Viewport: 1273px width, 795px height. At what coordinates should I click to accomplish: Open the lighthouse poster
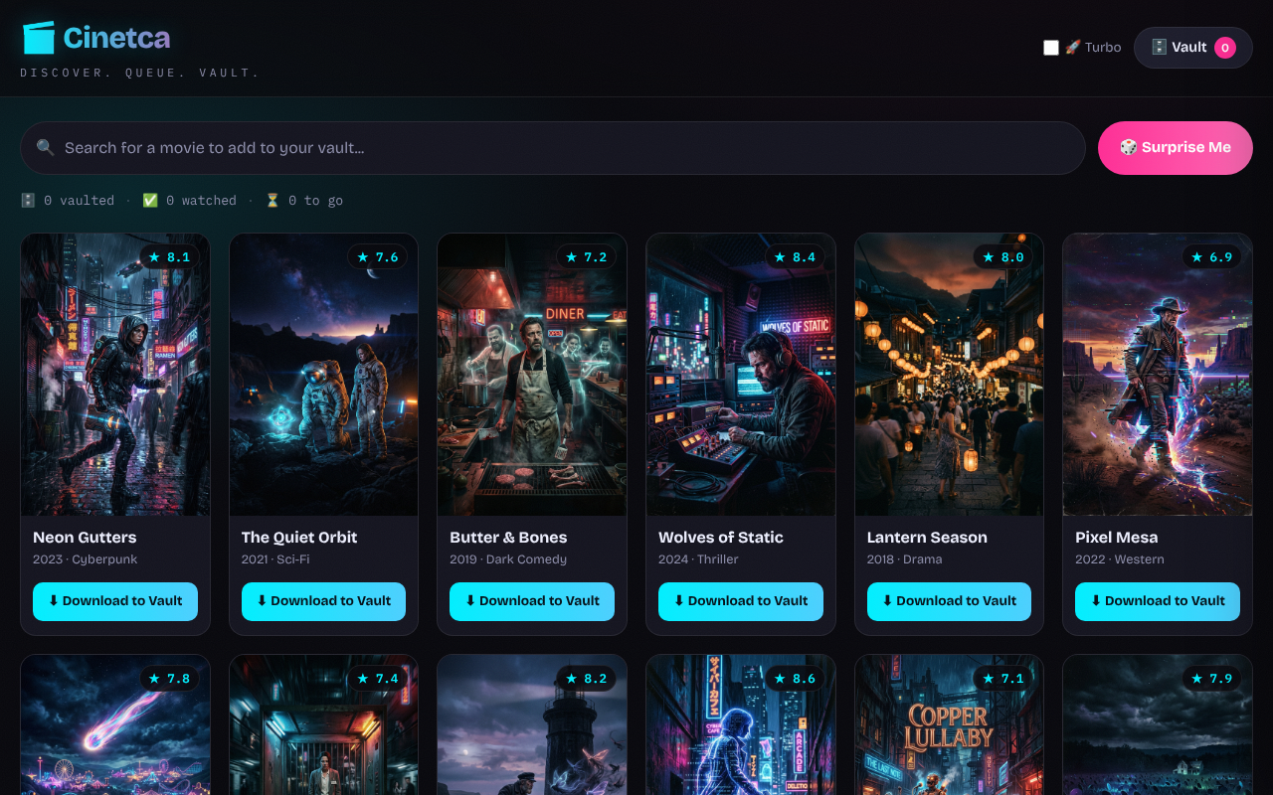532,724
